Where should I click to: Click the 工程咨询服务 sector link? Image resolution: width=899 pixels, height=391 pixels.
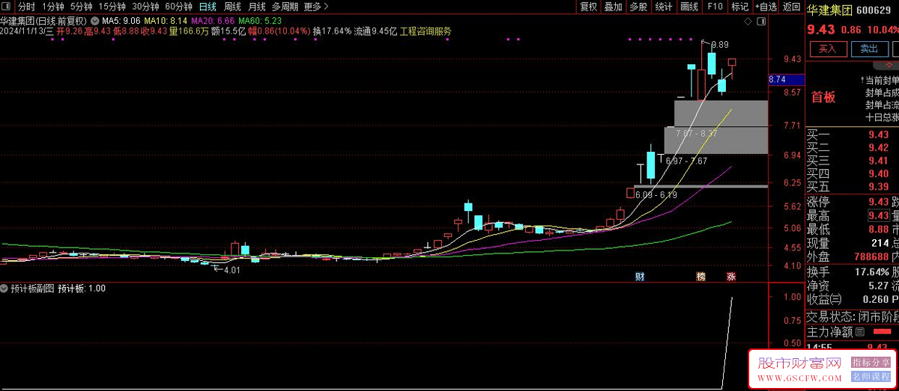tap(426, 32)
